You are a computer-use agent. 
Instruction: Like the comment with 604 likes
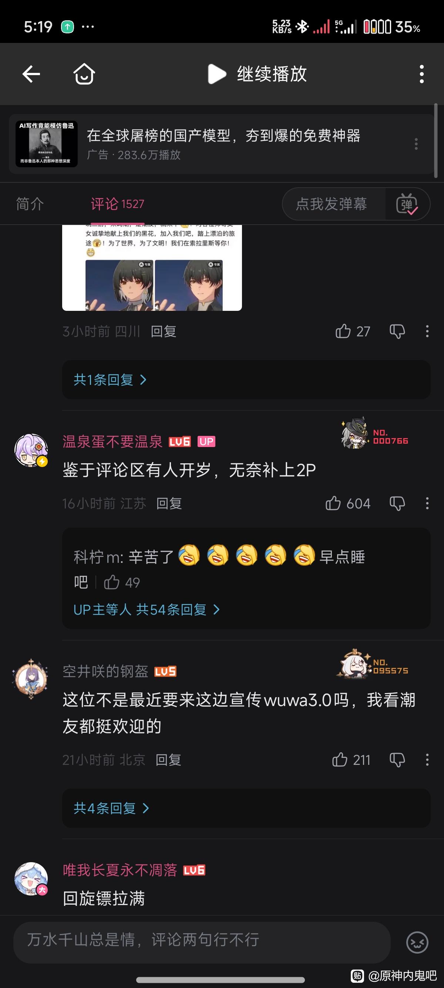pos(333,503)
